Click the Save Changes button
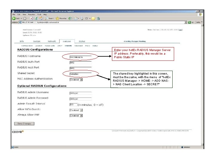215x161 pixels. (x=24, y=124)
